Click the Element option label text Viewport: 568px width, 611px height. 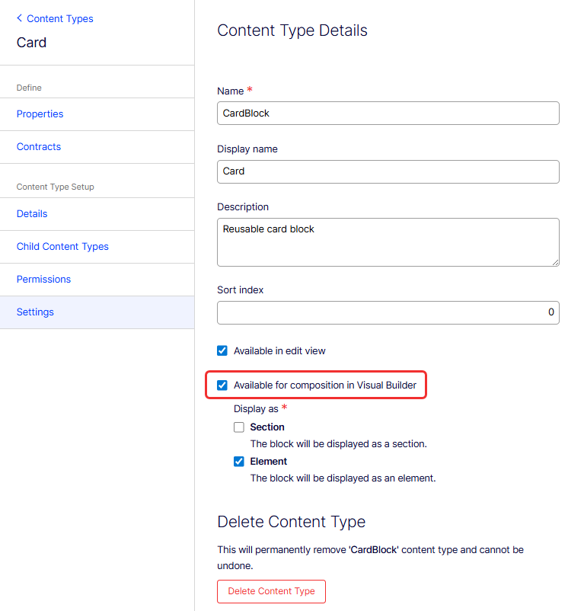tap(268, 462)
